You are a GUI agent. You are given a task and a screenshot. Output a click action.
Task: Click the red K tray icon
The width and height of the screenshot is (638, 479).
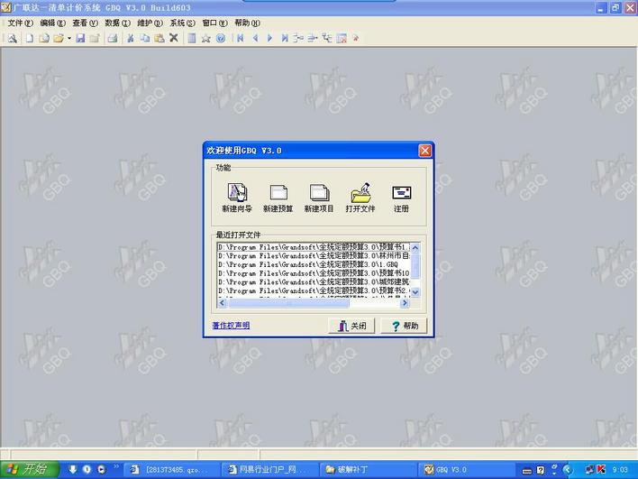[x=600, y=470]
